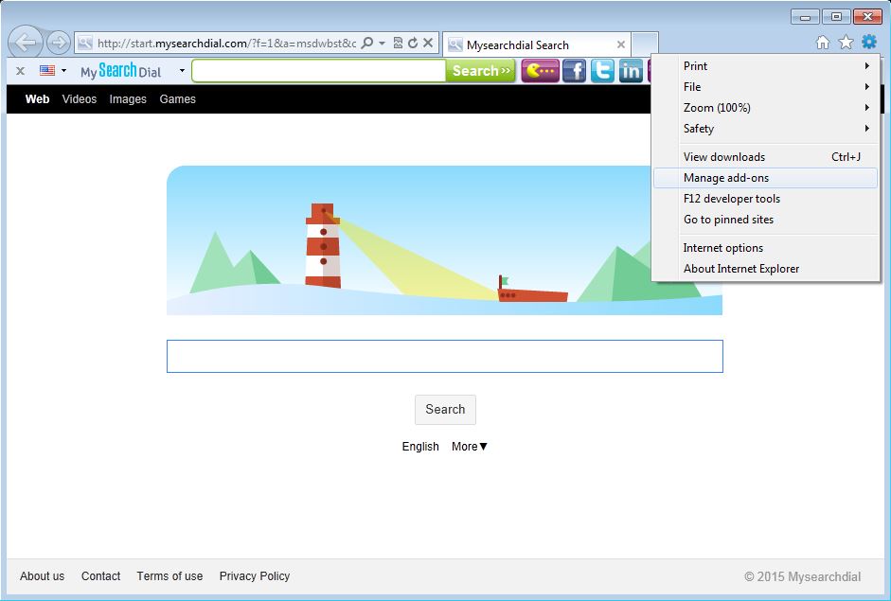Choose Internet options from menu
Viewport: 891px width, 601px height.
(765, 248)
